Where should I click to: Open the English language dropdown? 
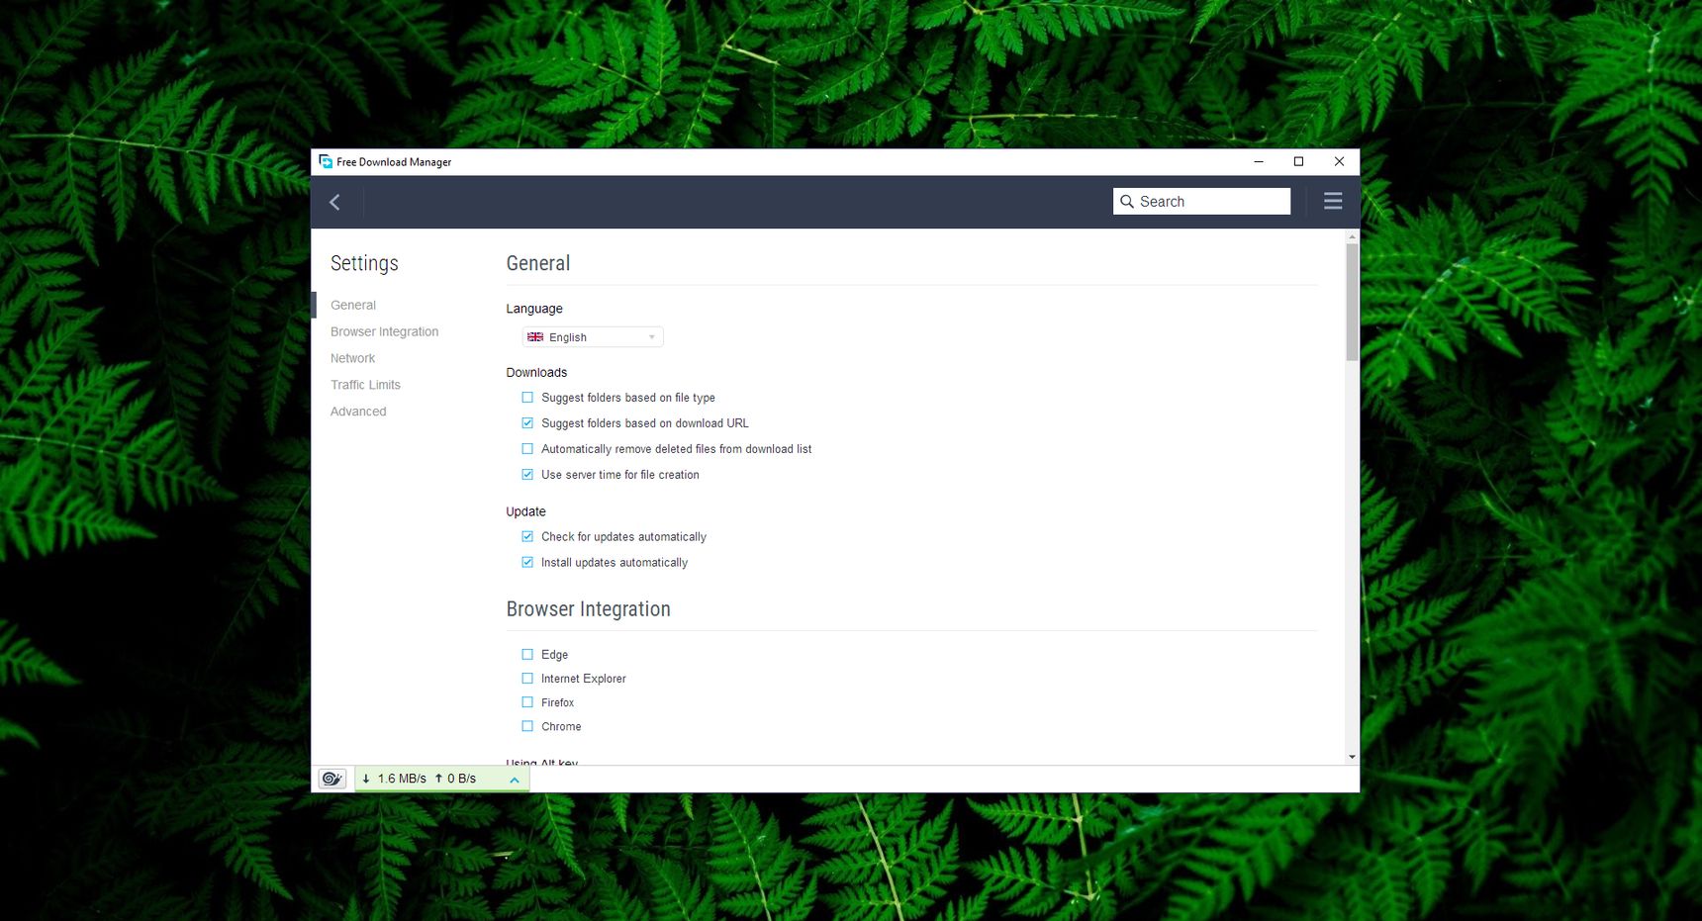[x=593, y=337]
